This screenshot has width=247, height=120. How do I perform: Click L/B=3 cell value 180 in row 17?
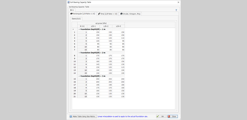pos(118,85)
